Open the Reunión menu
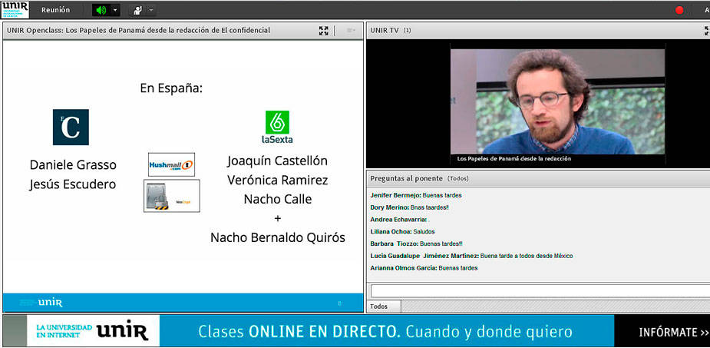Viewport: 710px width, 348px height. [x=56, y=9]
